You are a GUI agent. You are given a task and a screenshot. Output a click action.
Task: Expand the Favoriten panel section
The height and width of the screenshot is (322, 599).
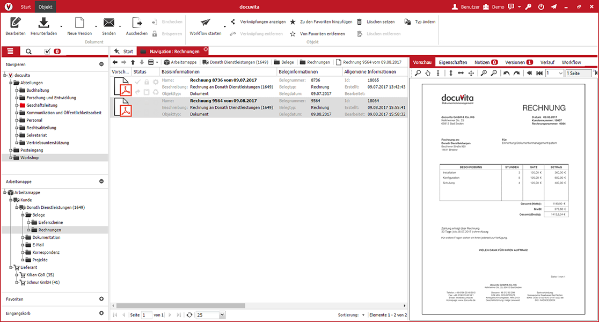pyautogui.click(x=101, y=299)
